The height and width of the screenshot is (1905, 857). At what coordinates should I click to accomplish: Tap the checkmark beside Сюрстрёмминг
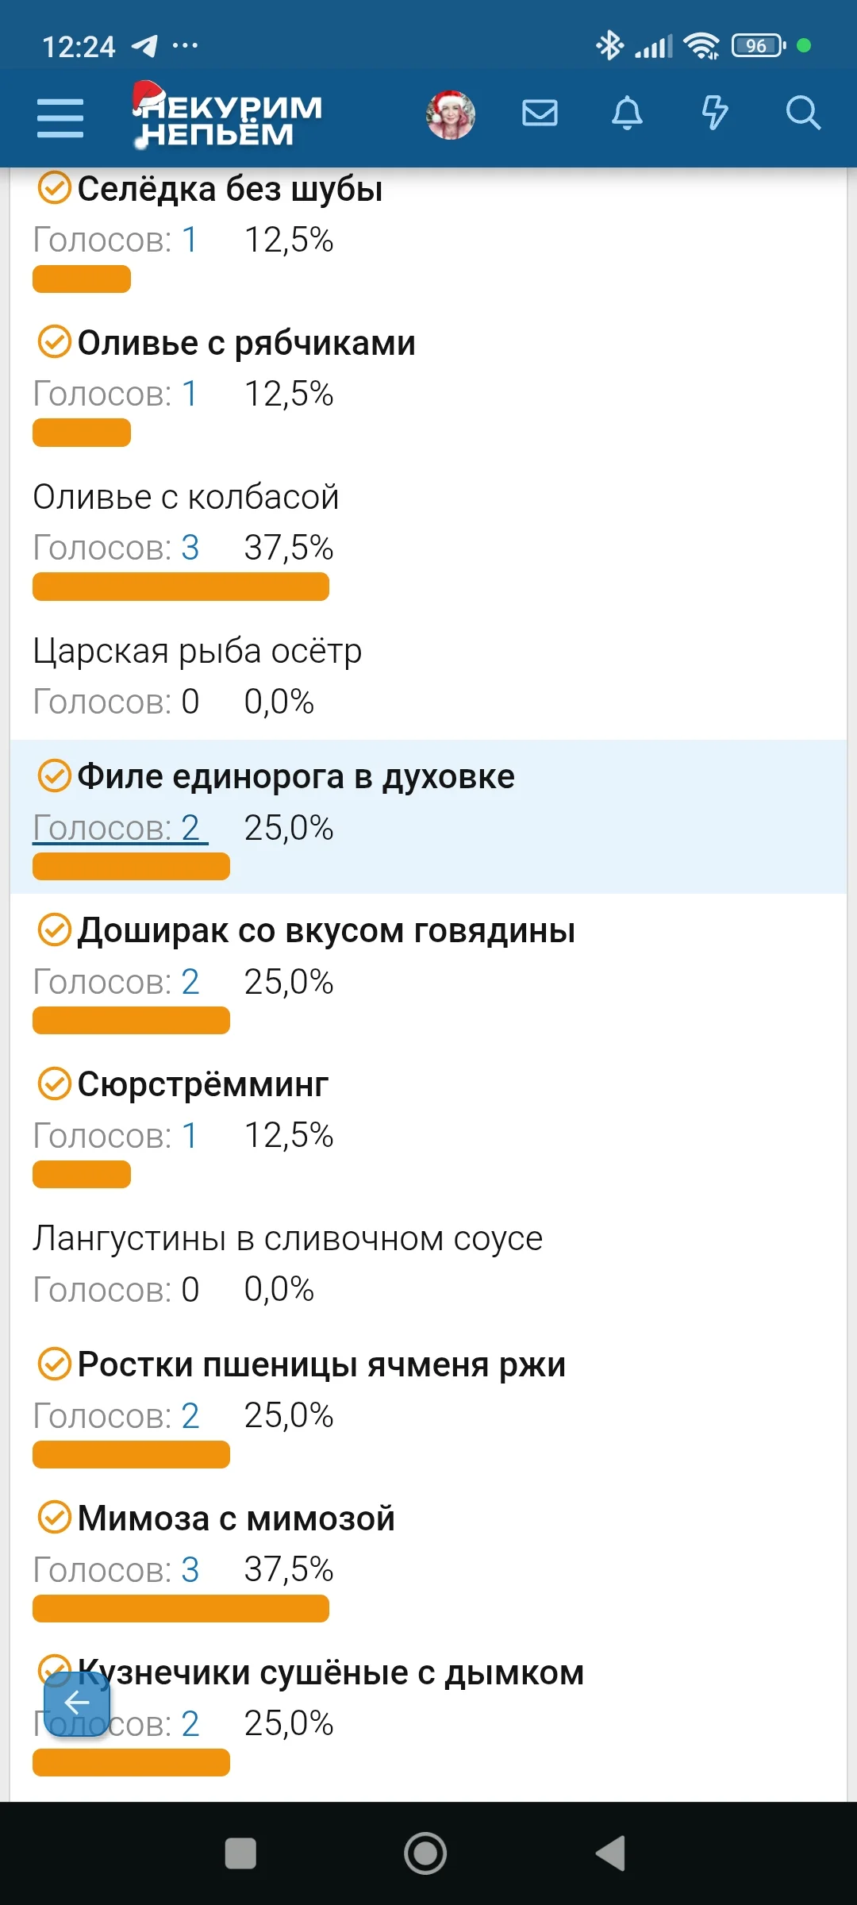(55, 1083)
